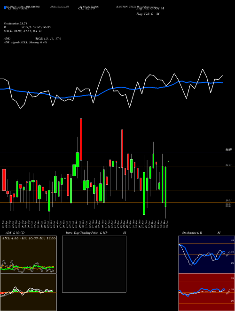Click the blue 12 Day SMA legend square
This screenshot has height=311, width=235.
(5, 8)
